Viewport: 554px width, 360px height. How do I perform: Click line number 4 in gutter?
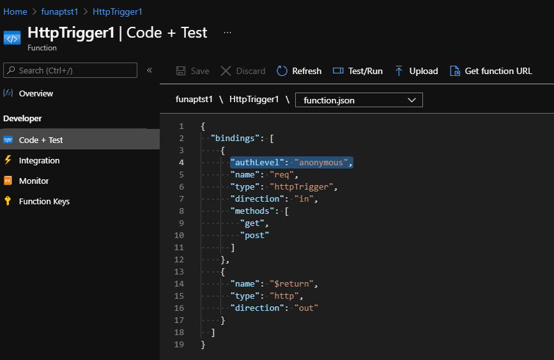pos(181,162)
